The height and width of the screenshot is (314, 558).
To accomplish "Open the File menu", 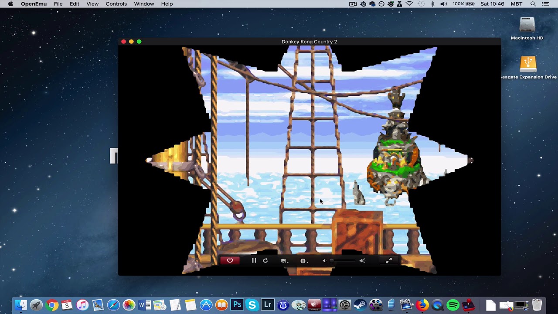I will 58,4.
